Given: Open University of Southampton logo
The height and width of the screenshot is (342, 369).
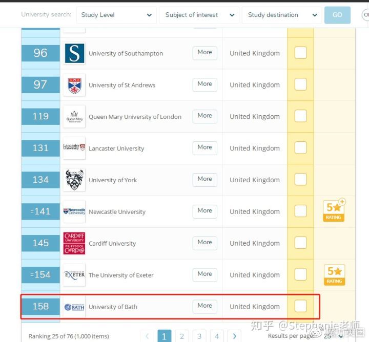Looking at the screenshot, I should [74, 53].
